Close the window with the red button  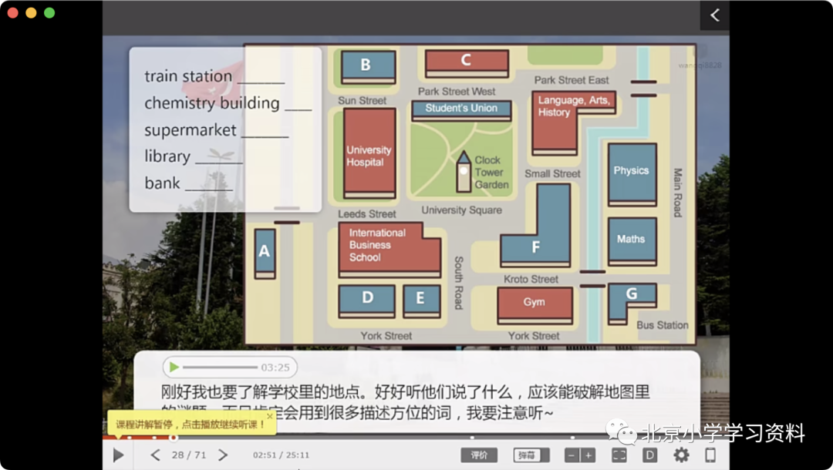13,13
